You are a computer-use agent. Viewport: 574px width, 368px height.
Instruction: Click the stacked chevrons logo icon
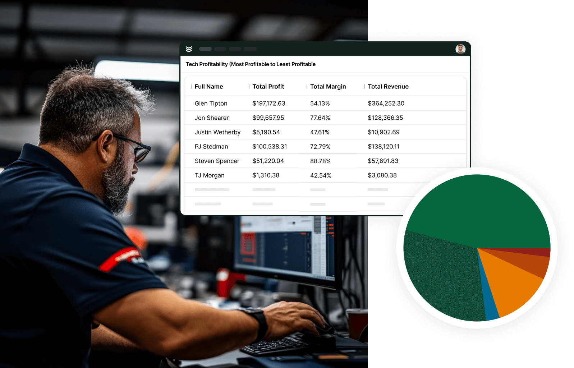(x=189, y=49)
